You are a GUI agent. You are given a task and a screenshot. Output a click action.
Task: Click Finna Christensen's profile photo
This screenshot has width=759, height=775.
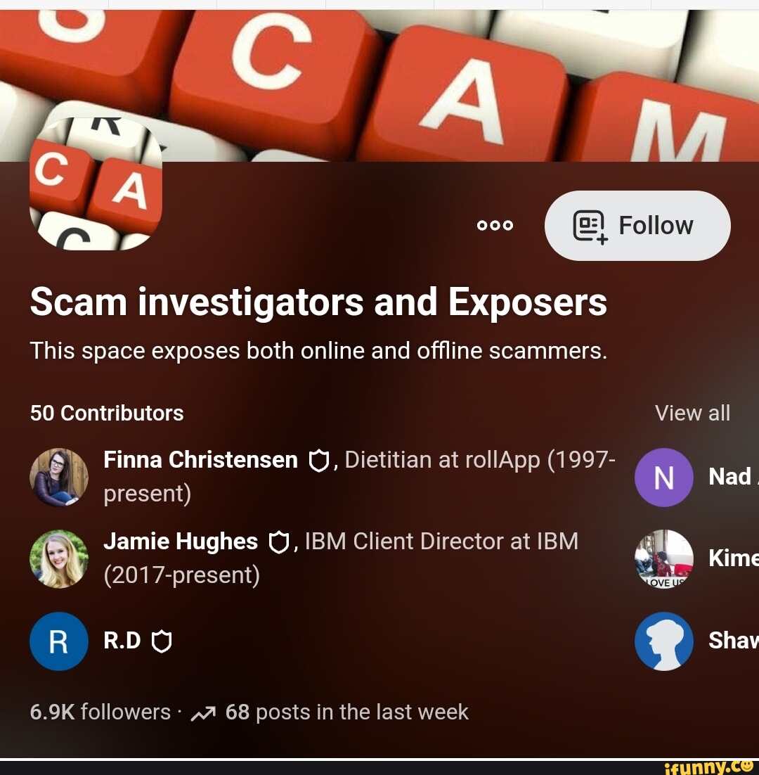[x=59, y=477]
